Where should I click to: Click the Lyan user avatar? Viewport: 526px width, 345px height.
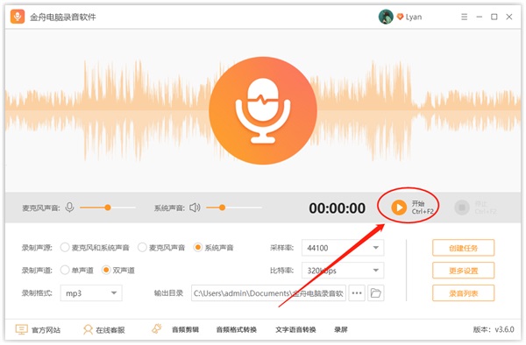[x=386, y=17]
